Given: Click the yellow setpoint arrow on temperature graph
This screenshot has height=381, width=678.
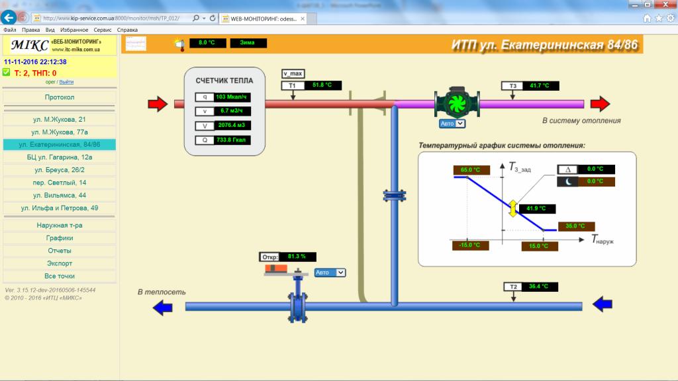Looking at the screenshot, I should pos(512,208).
